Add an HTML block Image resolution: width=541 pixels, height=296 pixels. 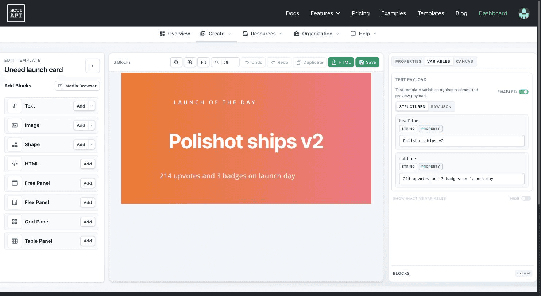(88, 164)
